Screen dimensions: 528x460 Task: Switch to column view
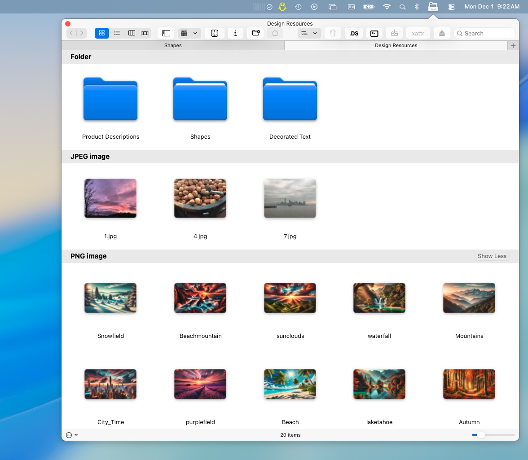point(132,33)
